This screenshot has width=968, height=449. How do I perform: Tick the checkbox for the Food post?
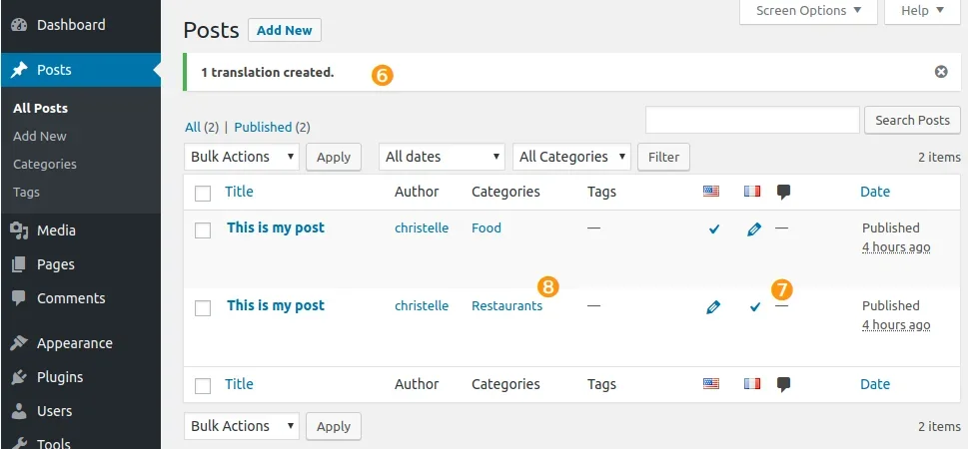pos(203,230)
